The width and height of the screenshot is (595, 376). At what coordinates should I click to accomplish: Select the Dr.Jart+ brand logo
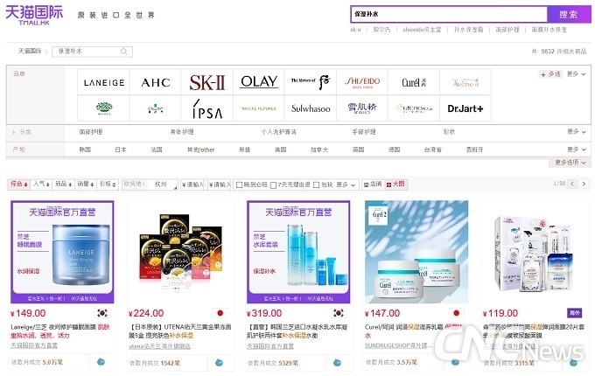pyautogui.click(x=465, y=108)
